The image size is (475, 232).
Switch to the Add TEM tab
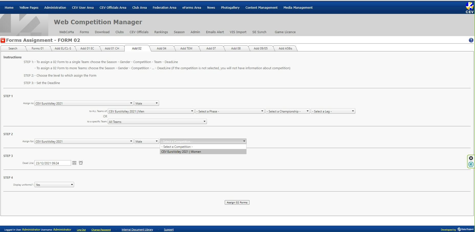click(186, 48)
